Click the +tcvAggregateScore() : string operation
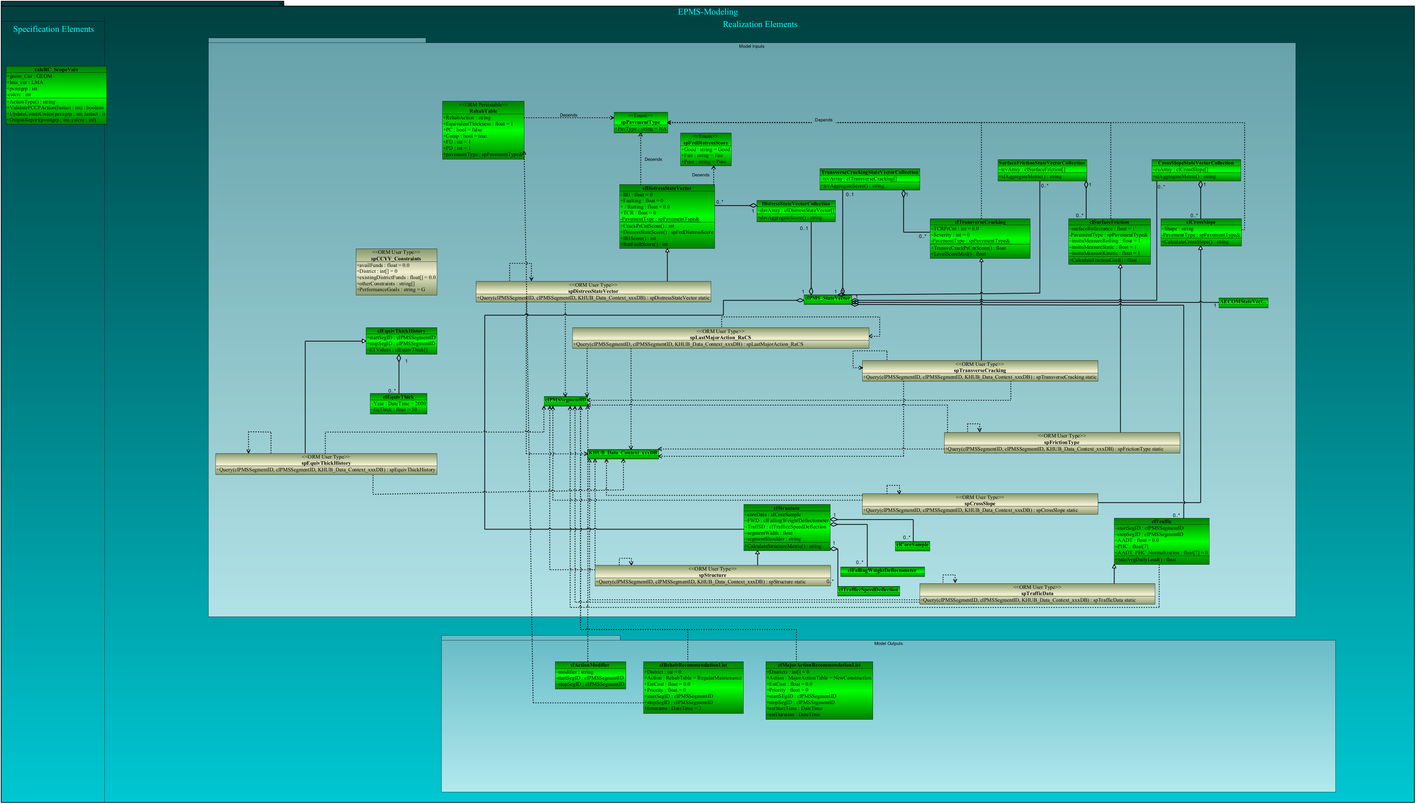1416x804 pixels. 853,186
